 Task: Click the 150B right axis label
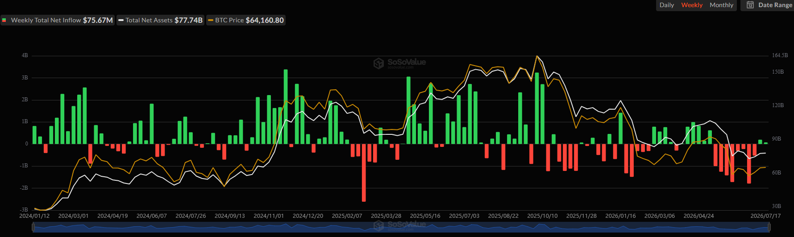click(x=778, y=72)
